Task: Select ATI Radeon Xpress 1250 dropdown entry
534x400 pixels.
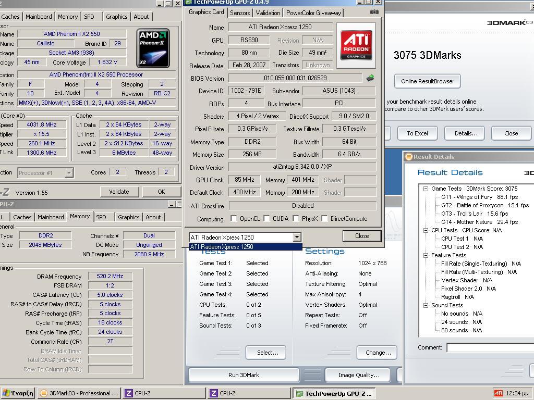Action: [245, 246]
